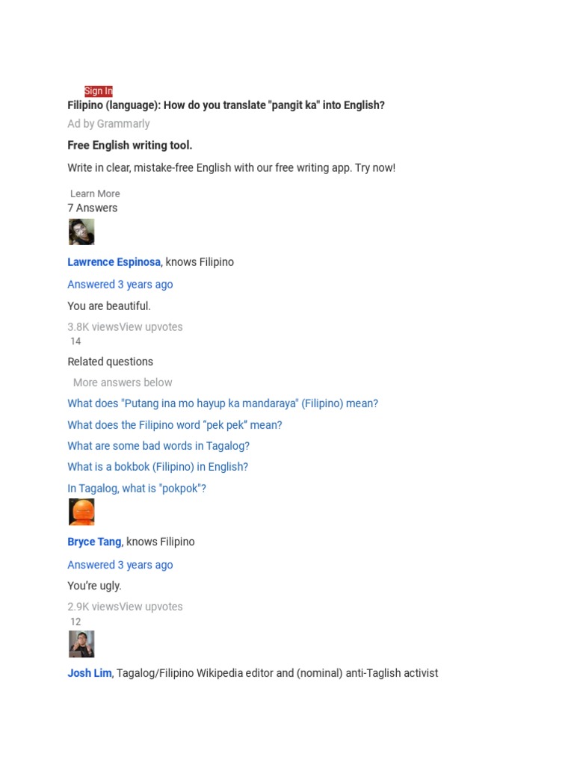Screen dimensions: 574x765
Task: Click the "Free English writing tool" ad headline
Action: click(130, 146)
